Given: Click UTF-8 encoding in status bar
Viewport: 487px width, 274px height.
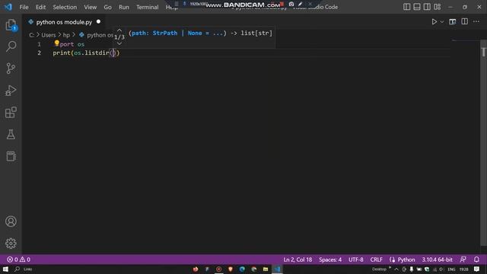Looking at the screenshot, I should tap(355, 260).
